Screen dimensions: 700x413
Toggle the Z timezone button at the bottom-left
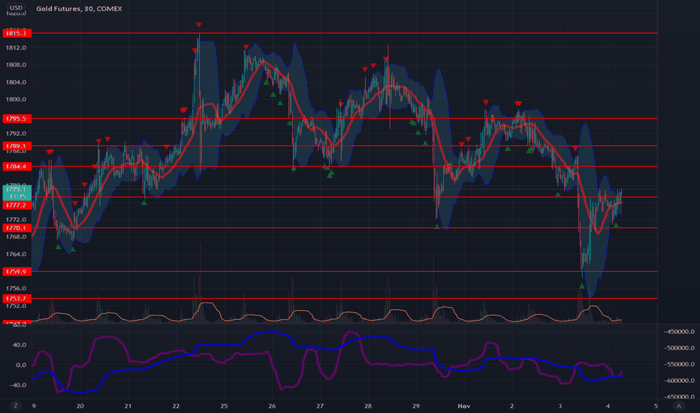16,405
